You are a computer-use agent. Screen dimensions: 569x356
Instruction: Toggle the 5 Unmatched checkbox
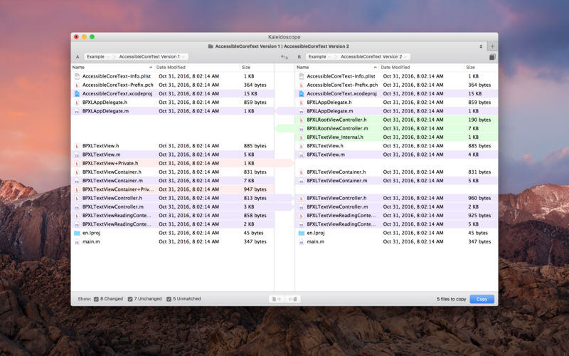pyautogui.click(x=169, y=299)
